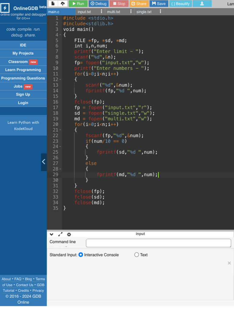234x312 pixels.
Task: Click line number 29 in the gutter
Action: click(55, 175)
